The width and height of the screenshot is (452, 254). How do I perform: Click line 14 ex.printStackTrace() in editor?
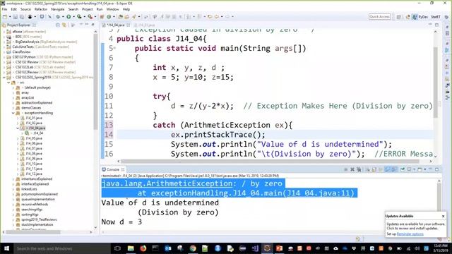218,135
